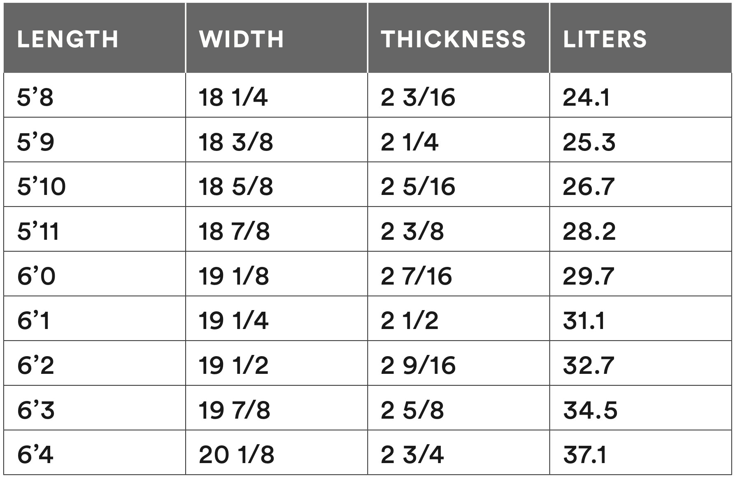Click the 18 5/8 width value
This screenshot has width=740, height=482.
point(235,186)
